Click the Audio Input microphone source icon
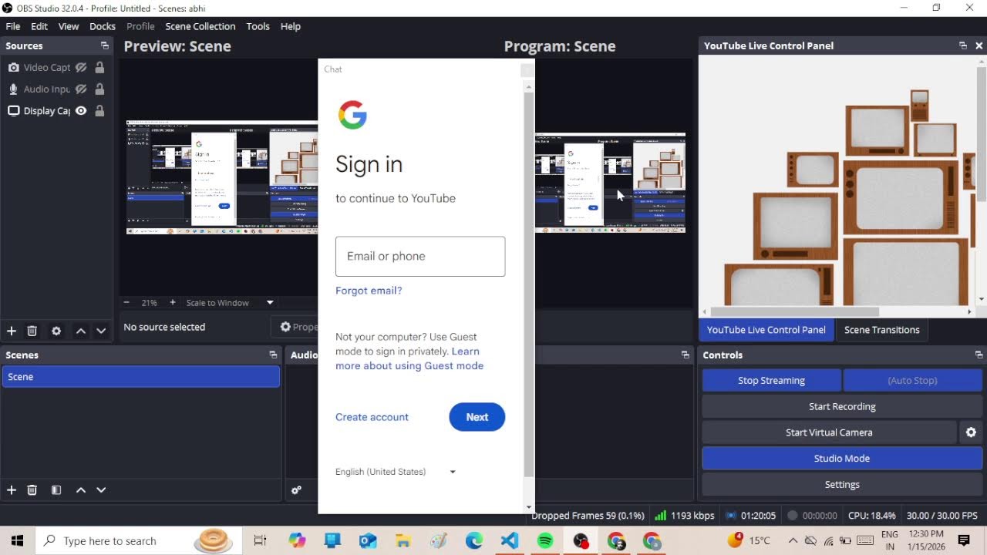This screenshot has height=555, width=987. point(13,89)
